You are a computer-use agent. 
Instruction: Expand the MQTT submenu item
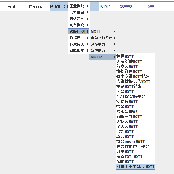[103, 31]
